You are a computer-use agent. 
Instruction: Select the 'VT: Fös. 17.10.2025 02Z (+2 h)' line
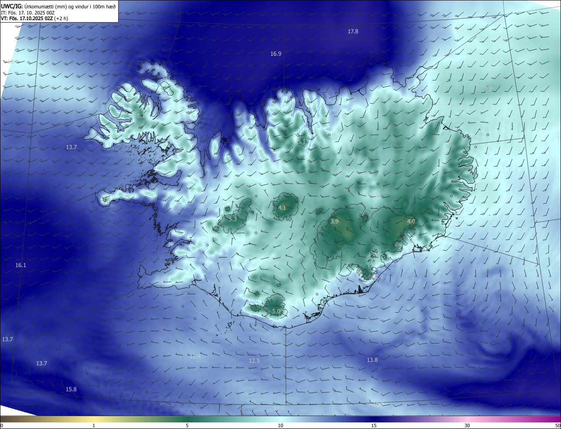(35, 19)
